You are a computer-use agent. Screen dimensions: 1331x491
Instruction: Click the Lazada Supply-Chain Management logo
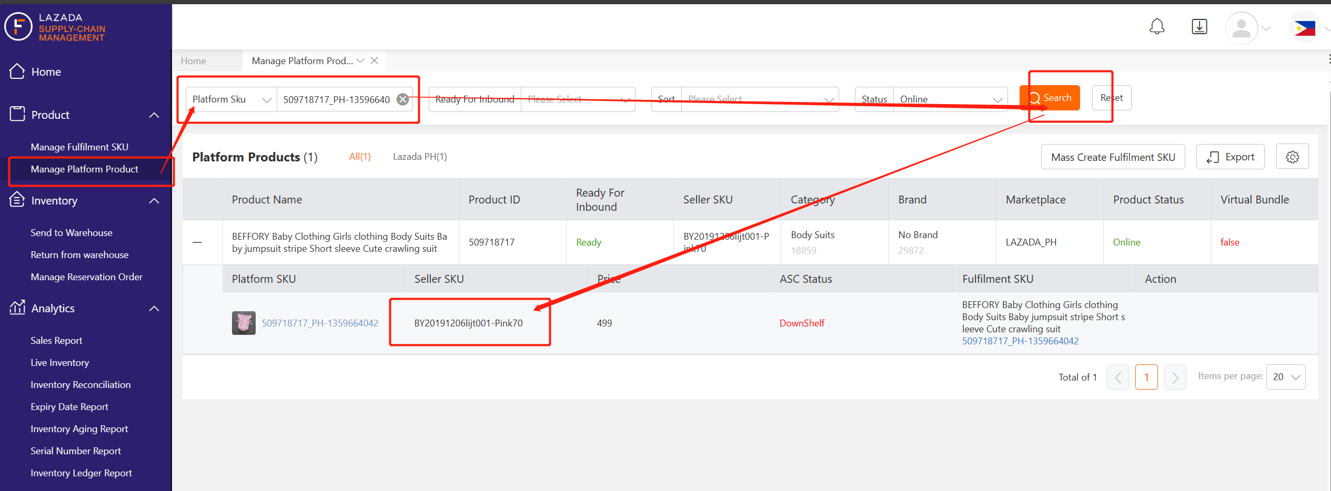tap(55, 27)
